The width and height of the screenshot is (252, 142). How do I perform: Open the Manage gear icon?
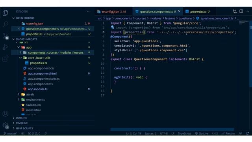5,125
